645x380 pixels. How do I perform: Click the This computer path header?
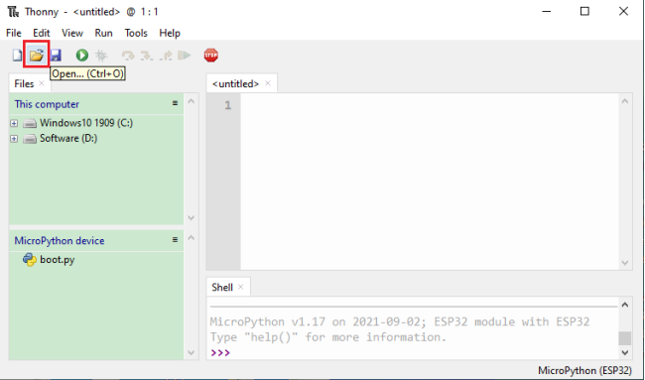(47, 104)
